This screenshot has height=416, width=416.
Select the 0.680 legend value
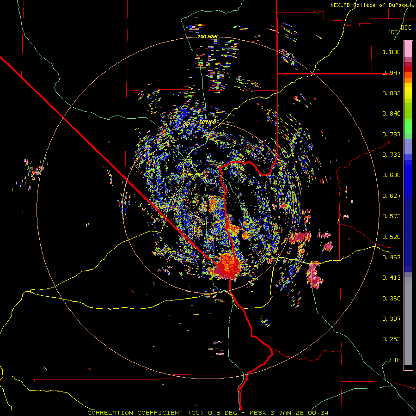pyautogui.click(x=392, y=175)
